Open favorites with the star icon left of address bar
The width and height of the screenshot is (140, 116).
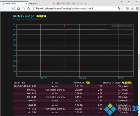tap(29, 9)
